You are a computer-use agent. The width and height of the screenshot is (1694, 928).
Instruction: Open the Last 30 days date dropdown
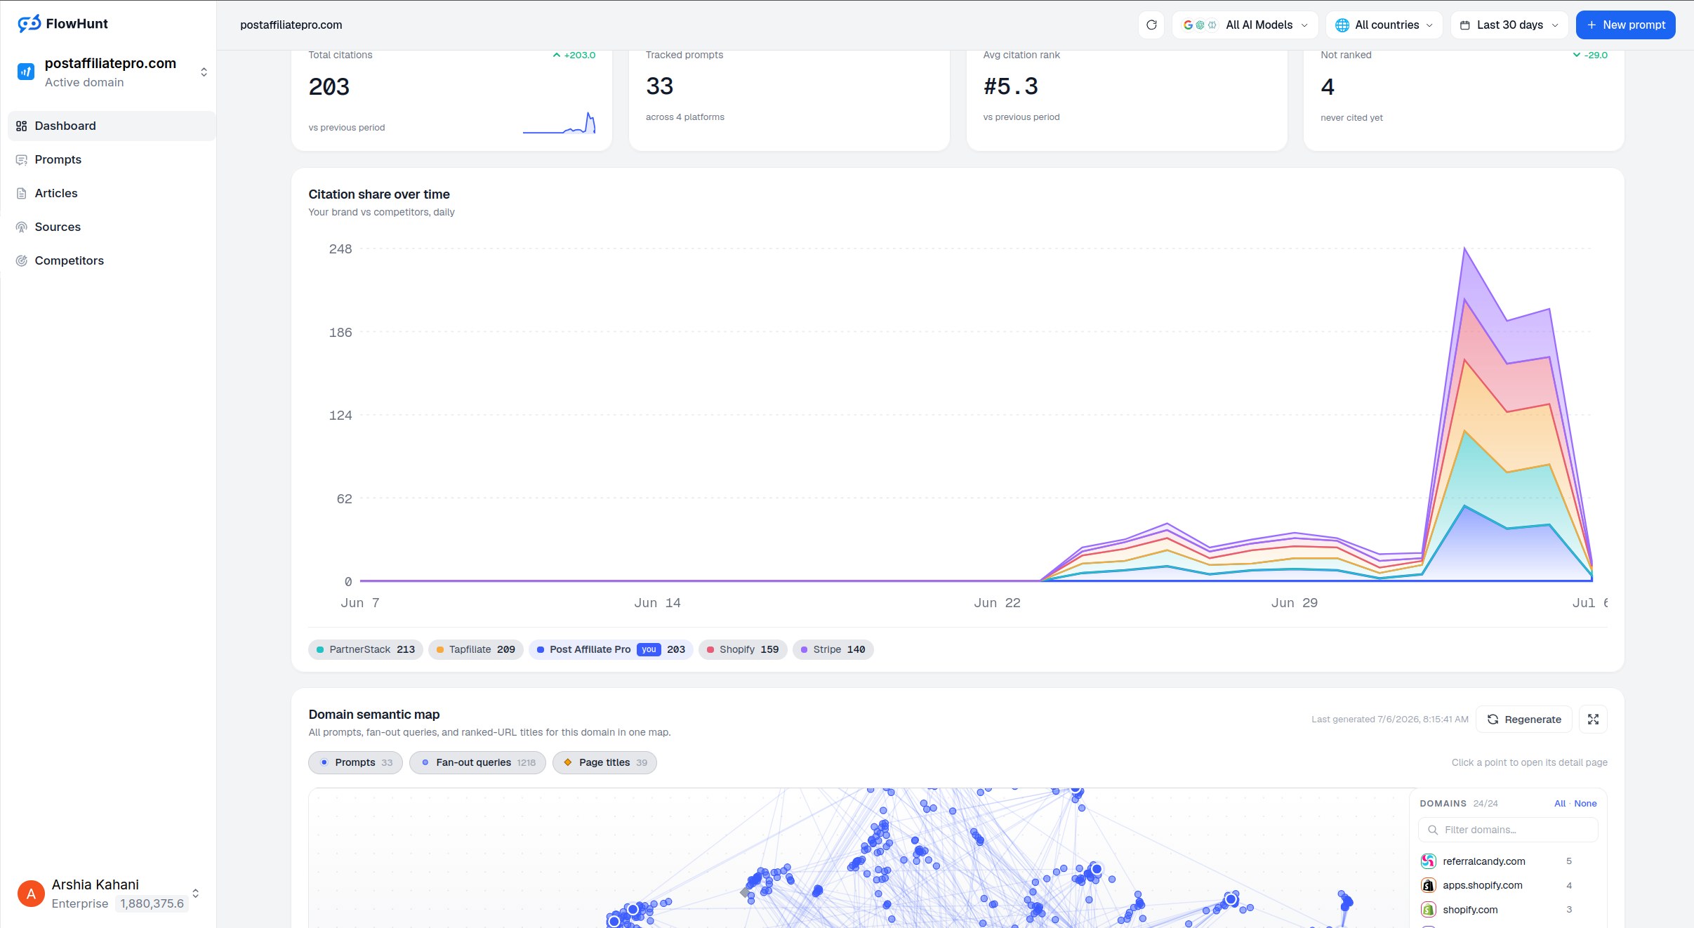pyautogui.click(x=1509, y=25)
